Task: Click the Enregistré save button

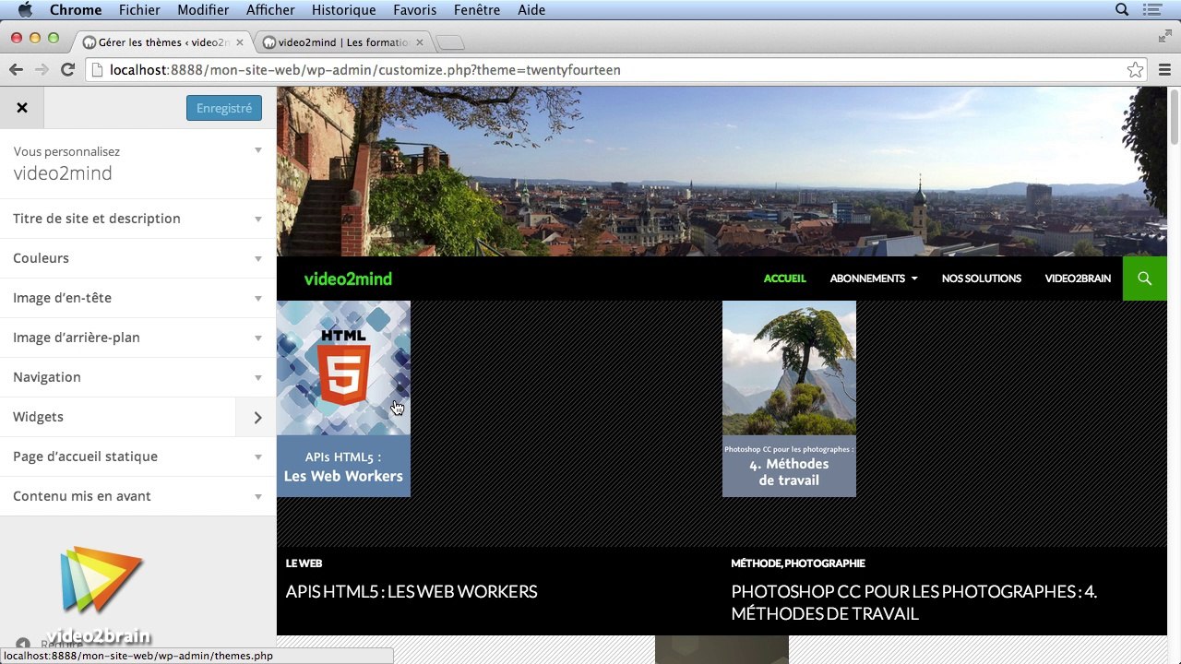Action: [x=224, y=108]
